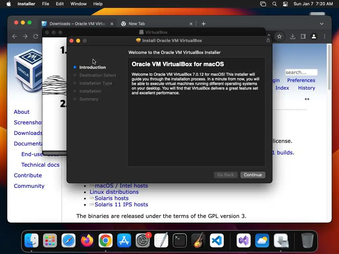The width and height of the screenshot is (339, 254).
Task: Click the Screenshots link in sidebar
Action: click(28, 122)
